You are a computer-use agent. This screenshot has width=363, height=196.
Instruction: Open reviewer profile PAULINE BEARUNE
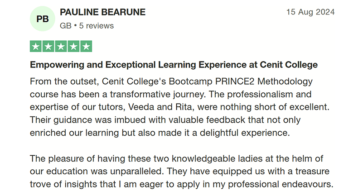(x=102, y=12)
